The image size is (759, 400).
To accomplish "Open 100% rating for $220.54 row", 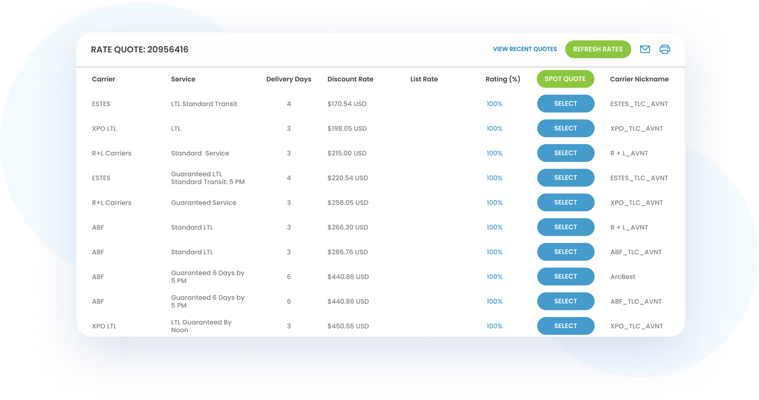I will pyautogui.click(x=494, y=178).
